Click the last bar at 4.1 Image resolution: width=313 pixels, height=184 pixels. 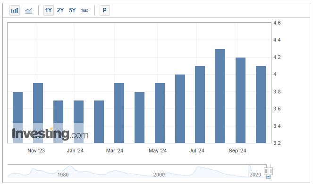261,105
